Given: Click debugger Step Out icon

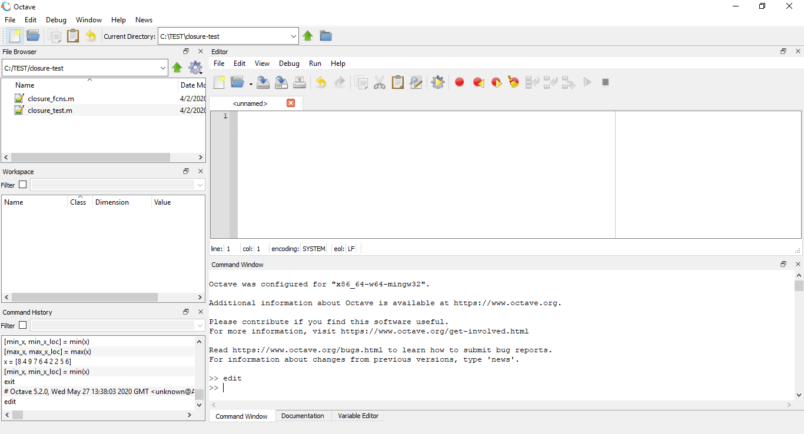Looking at the screenshot, I should pos(569,82).
